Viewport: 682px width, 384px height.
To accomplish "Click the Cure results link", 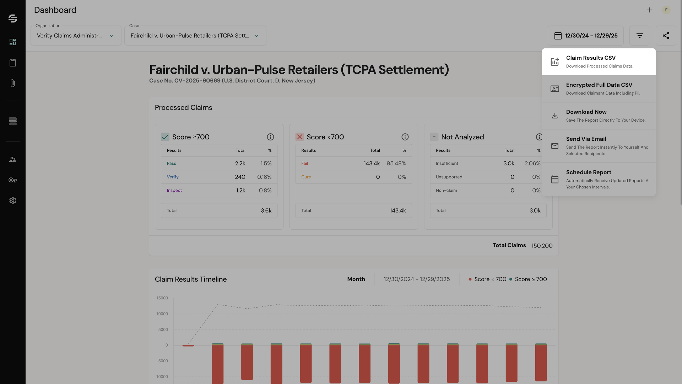I will [x=306, y=177].
